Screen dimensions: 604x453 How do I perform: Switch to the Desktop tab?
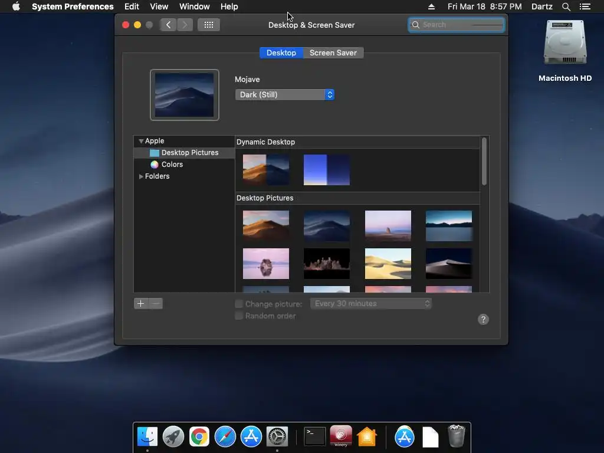coord(281,52)
